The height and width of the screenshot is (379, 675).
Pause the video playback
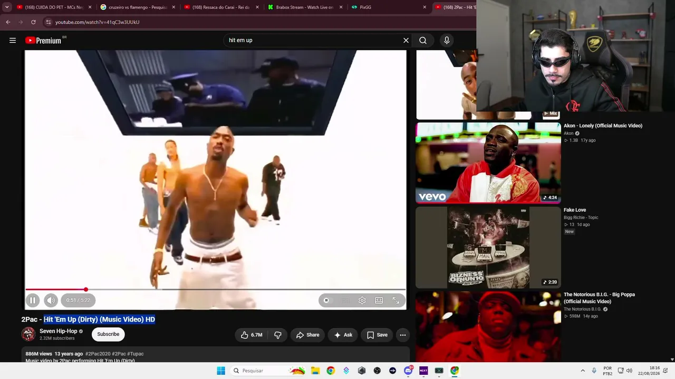[33, 300]
